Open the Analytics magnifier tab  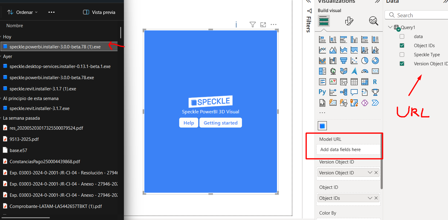point(374,21)
